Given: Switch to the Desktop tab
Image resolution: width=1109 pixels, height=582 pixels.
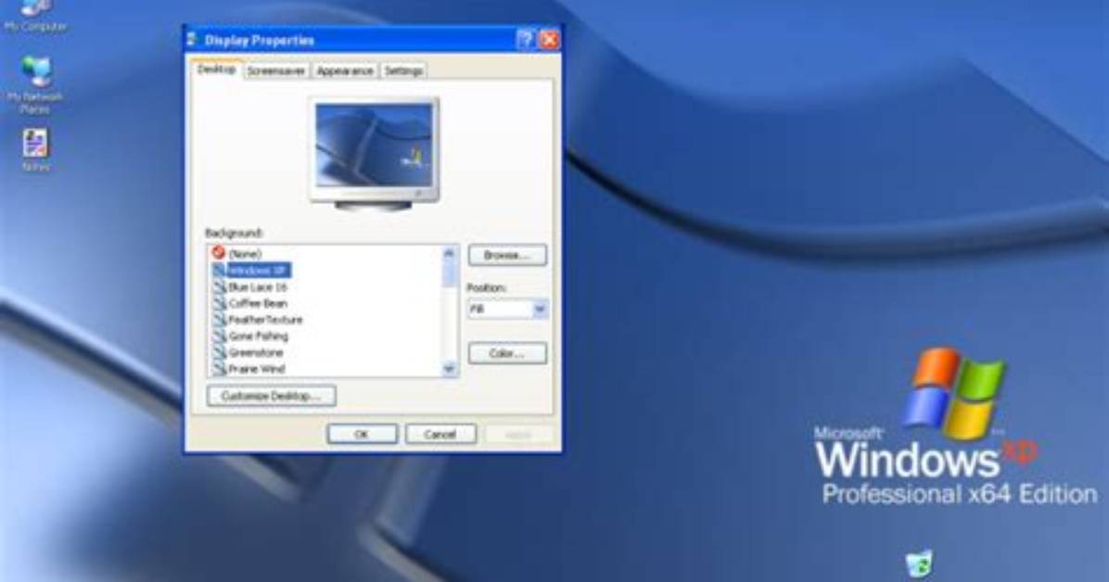Looking at the screenshot, I should [x=216, y=70].
